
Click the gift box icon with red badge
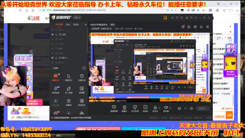pos(183,27)
